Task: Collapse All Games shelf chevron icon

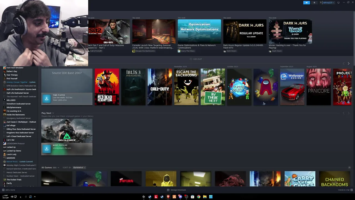Action: coord(349,167)
